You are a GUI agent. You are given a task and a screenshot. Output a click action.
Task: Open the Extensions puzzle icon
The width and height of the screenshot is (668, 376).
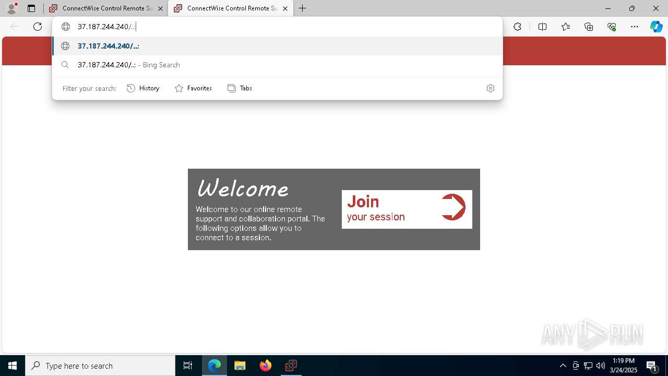pos(517,27)
